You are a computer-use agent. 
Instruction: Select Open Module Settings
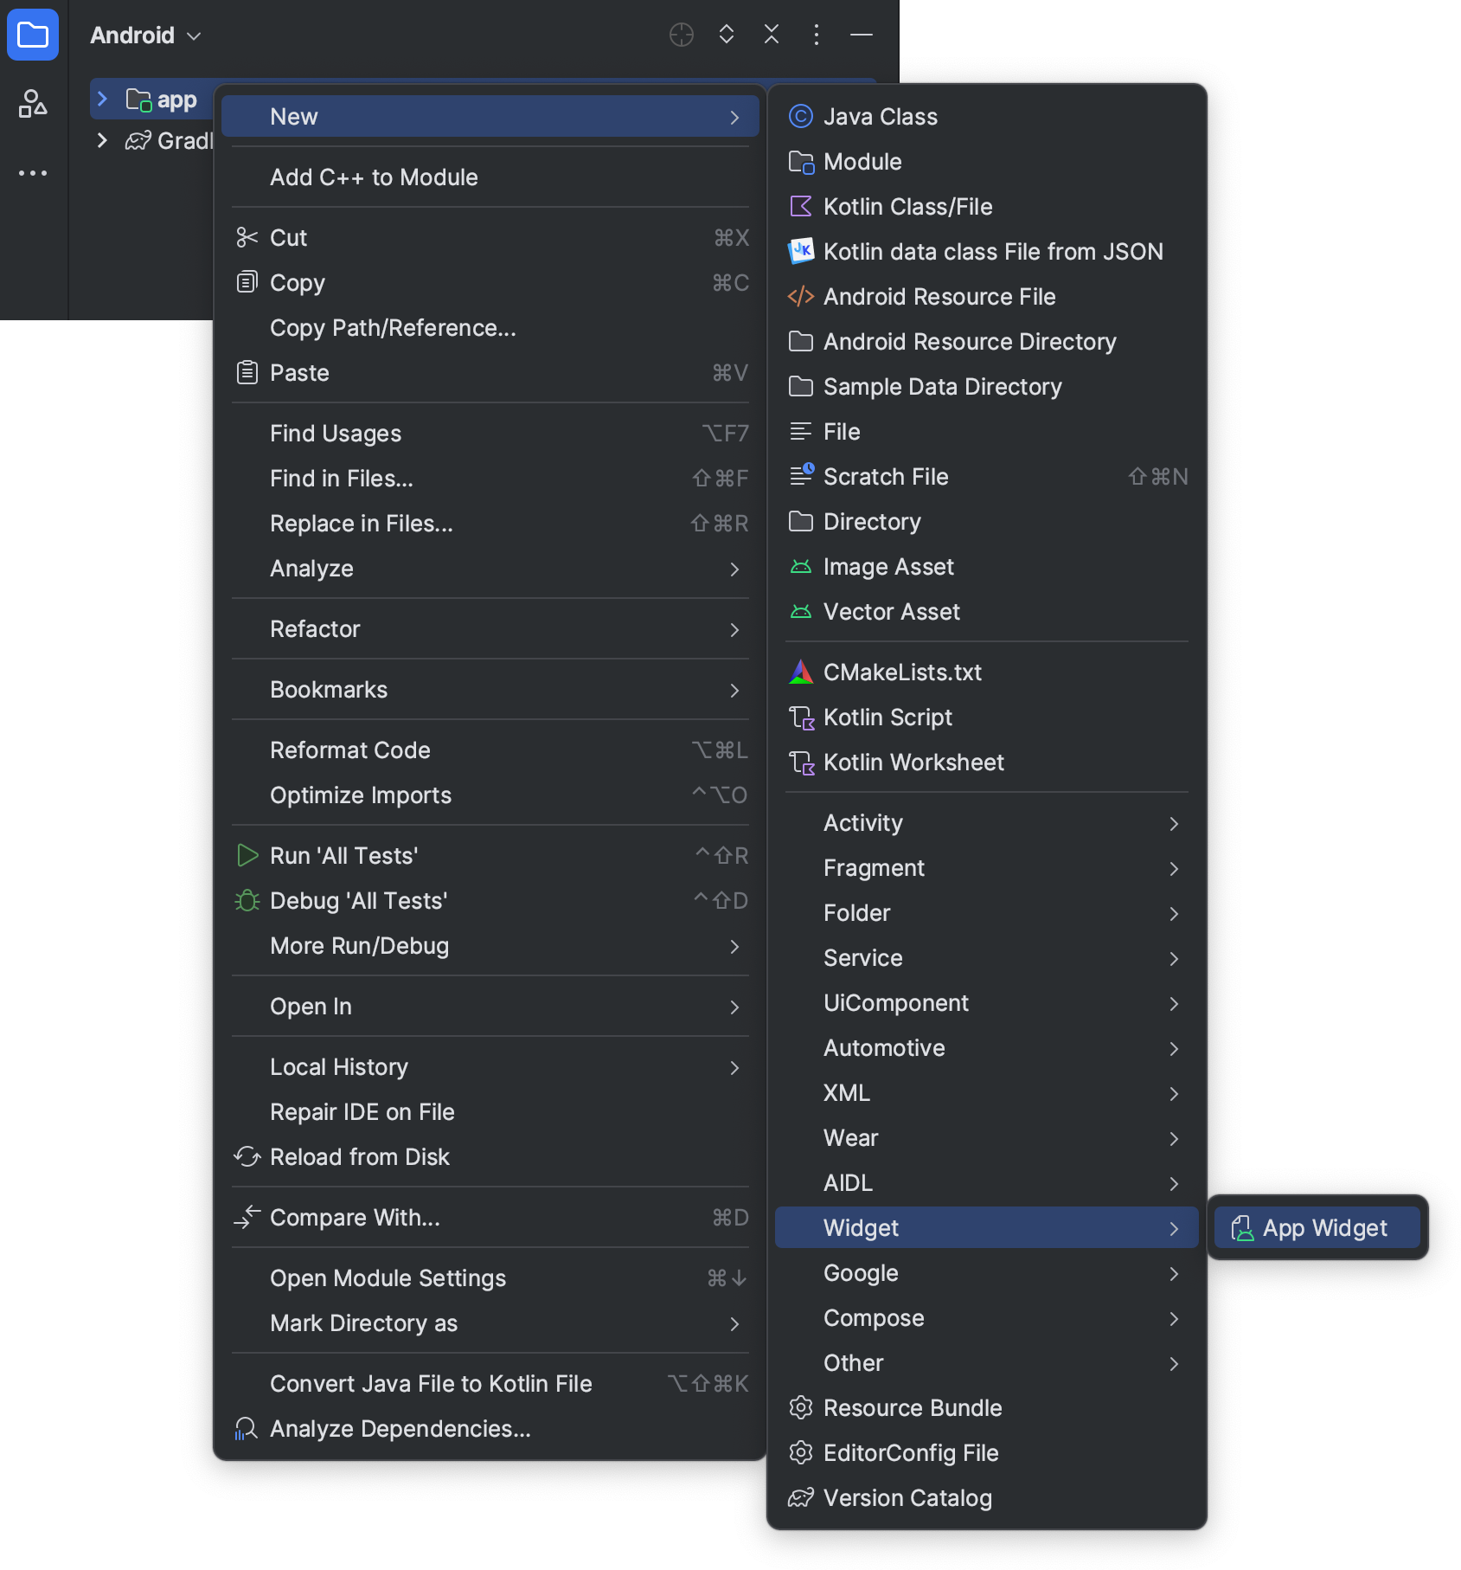coord(490,1277)
